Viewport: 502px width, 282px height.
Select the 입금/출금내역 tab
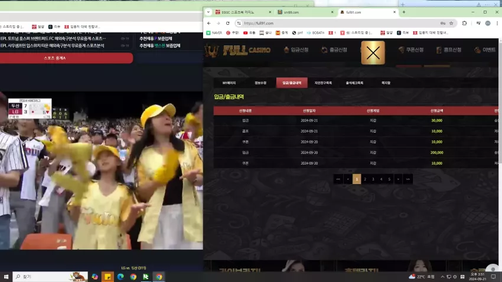pyautogui.click(x=292, y=83)
